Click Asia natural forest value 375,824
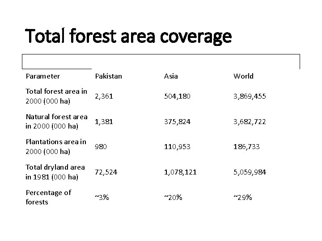Viewport: 322px width, 241px height. click(177, 122)
